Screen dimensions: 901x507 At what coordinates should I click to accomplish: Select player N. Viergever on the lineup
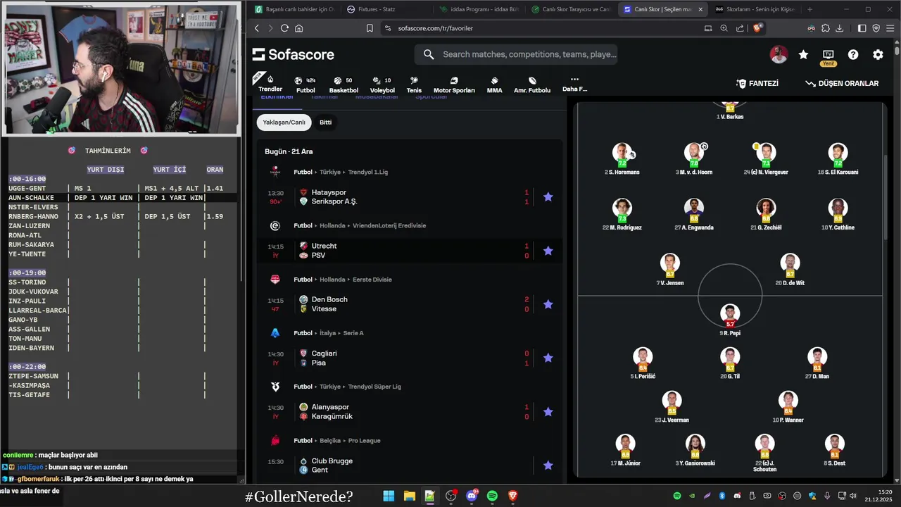766,159
